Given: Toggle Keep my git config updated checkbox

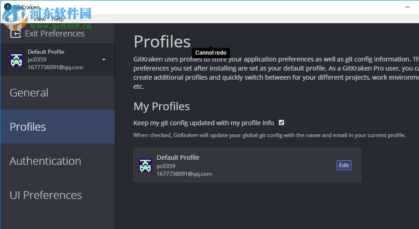Looking at the screenshot, I should (281, 122).
